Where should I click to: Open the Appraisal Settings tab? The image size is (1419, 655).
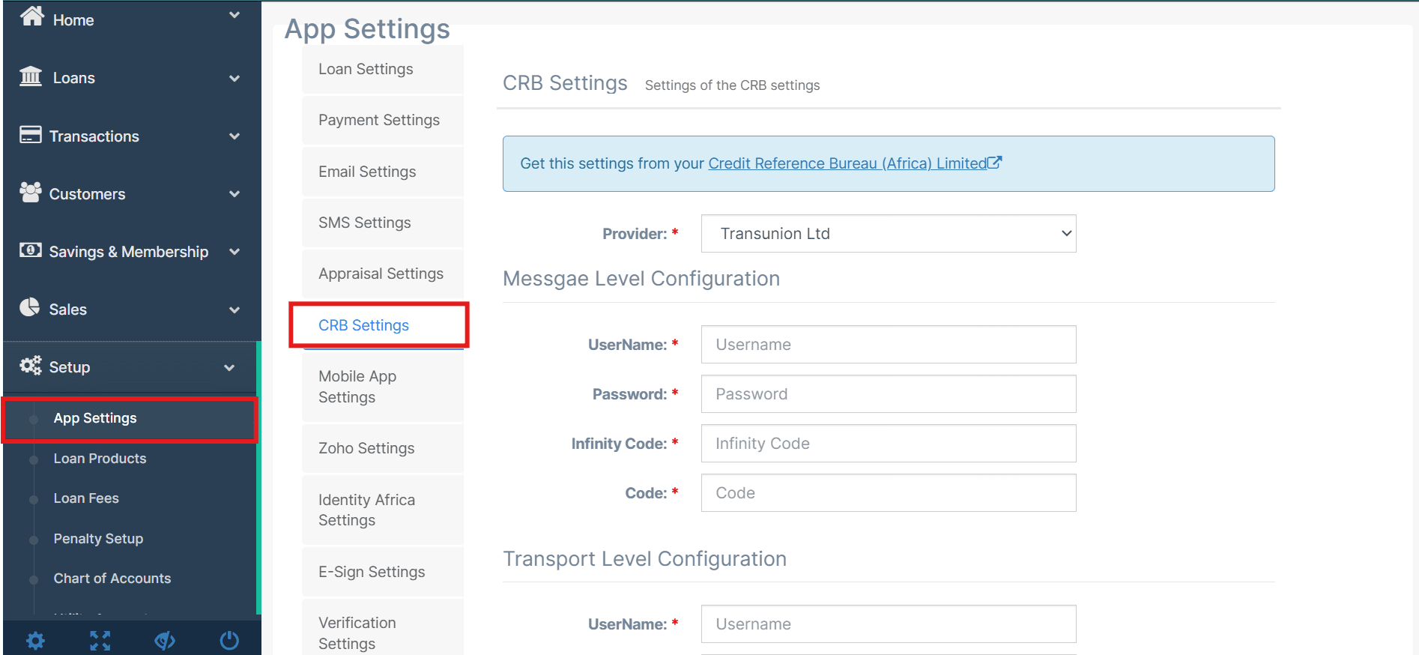[383, 274]
